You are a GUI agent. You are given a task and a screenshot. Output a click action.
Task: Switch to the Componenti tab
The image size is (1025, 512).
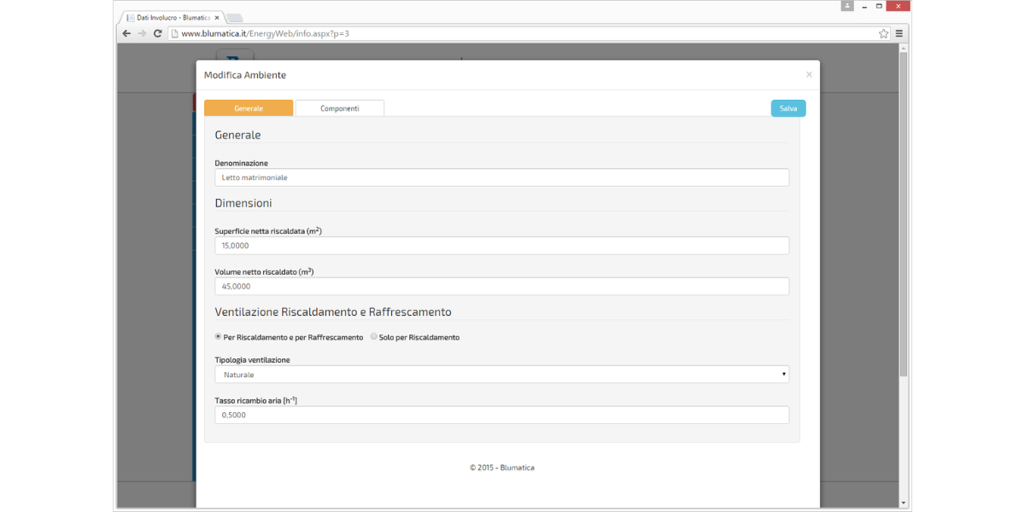coord(339,108)
